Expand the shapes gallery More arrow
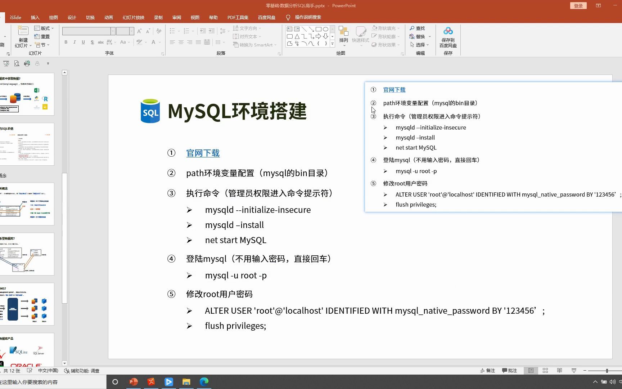The width and height of the screenshot is (622, 389). [332, 44]
